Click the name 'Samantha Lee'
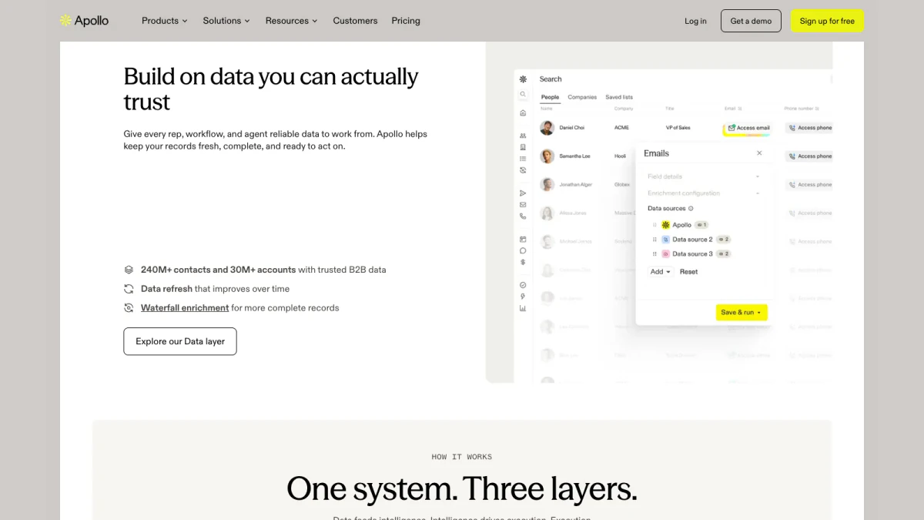The image size is (924, 520). coord(574,156)
